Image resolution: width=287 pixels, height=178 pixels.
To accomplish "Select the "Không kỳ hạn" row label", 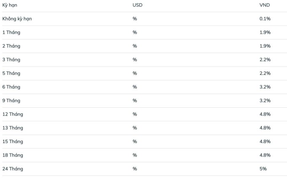I will 17,19.
